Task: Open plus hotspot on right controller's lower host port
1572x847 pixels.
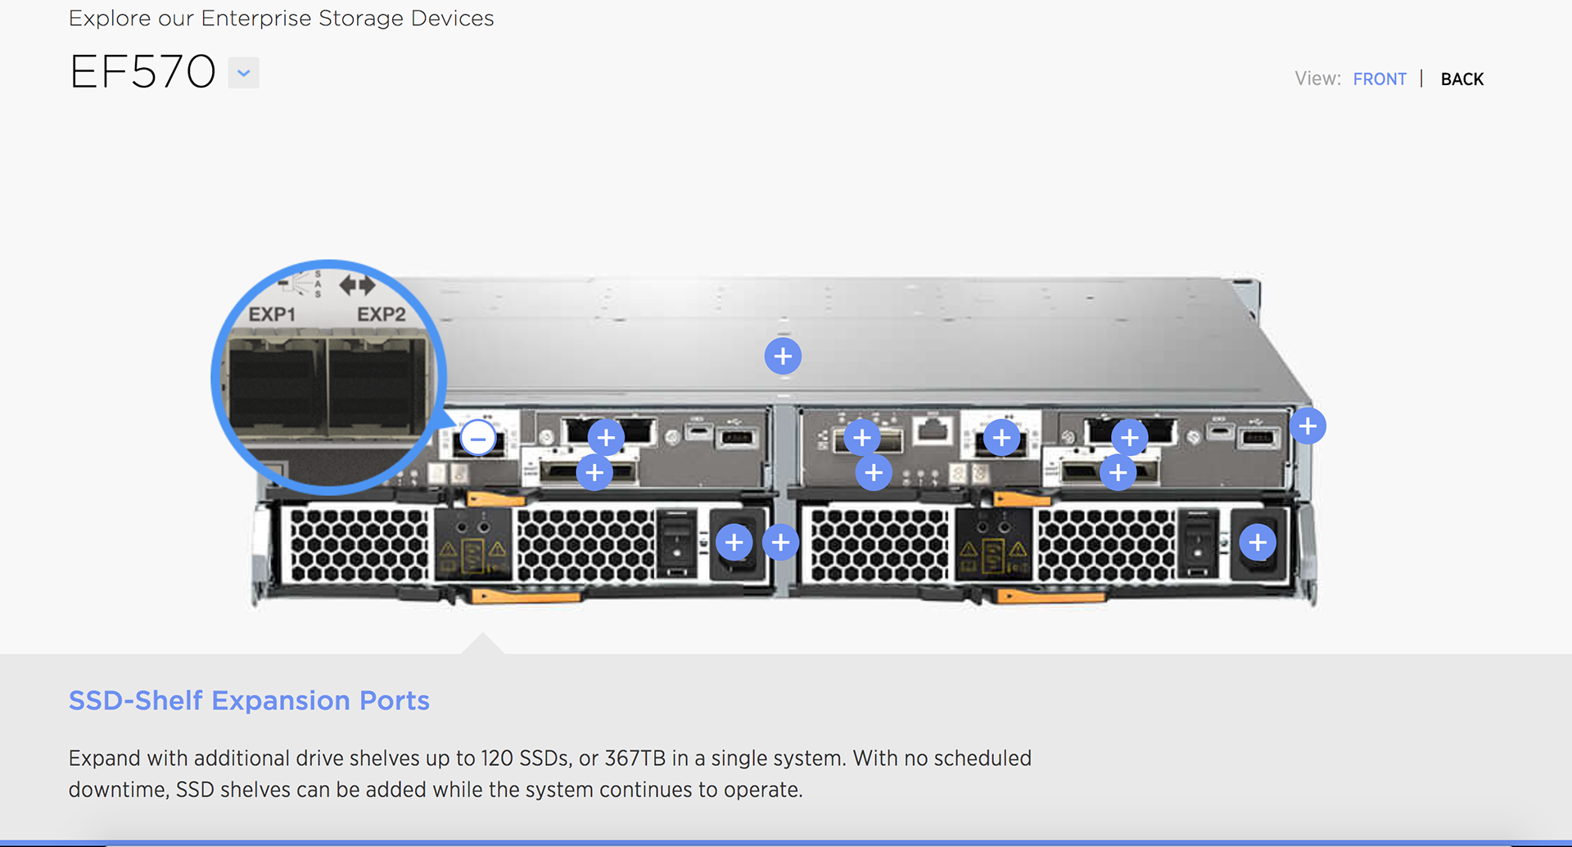Action: [1118, 472]
